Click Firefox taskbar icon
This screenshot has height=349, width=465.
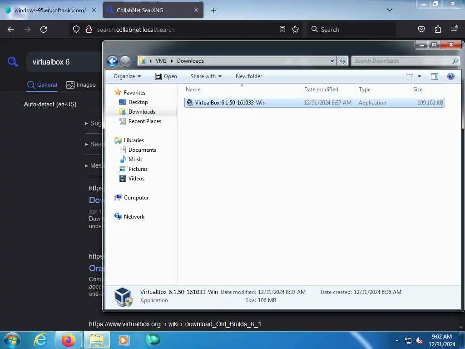coord(69,340)
